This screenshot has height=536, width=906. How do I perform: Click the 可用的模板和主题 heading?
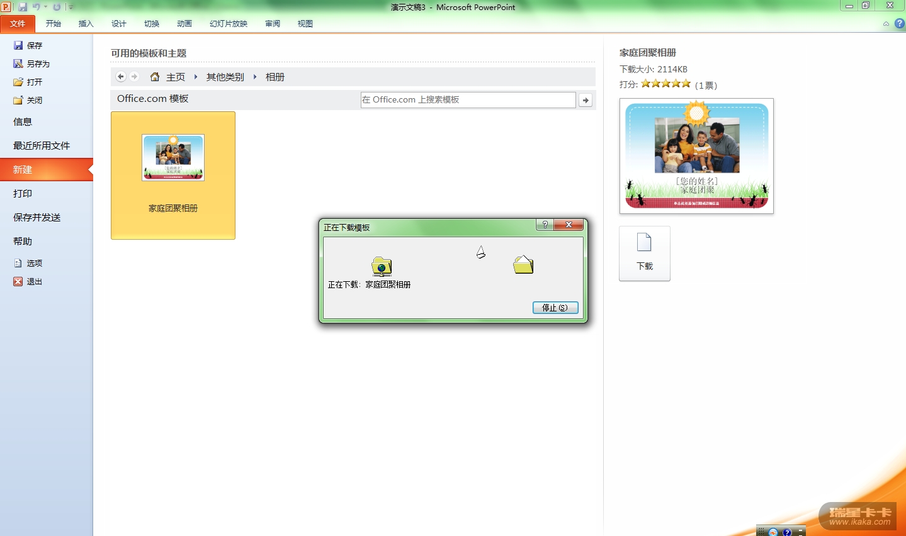coord(149,53)
